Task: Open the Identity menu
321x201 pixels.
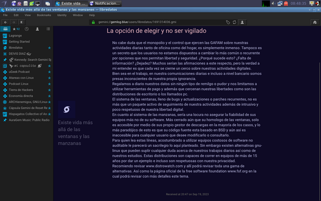Action: click(61, 15)
